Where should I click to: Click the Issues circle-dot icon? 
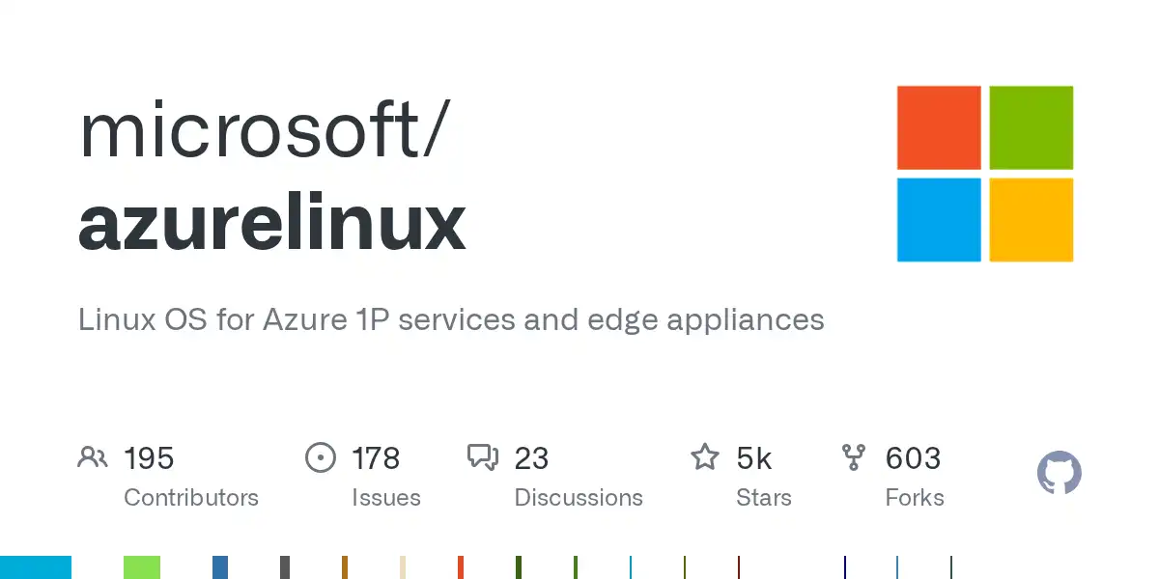coord(320,457)
